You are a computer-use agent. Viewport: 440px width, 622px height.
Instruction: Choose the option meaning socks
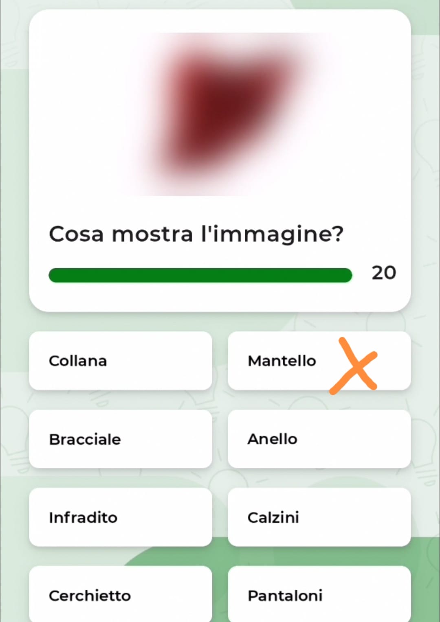pyautogui.click(x=319, y=517)
